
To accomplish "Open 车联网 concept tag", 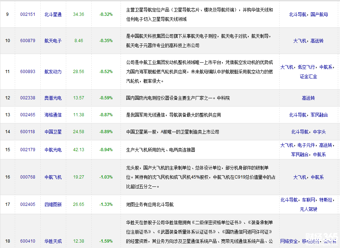I will click(308, 200).
